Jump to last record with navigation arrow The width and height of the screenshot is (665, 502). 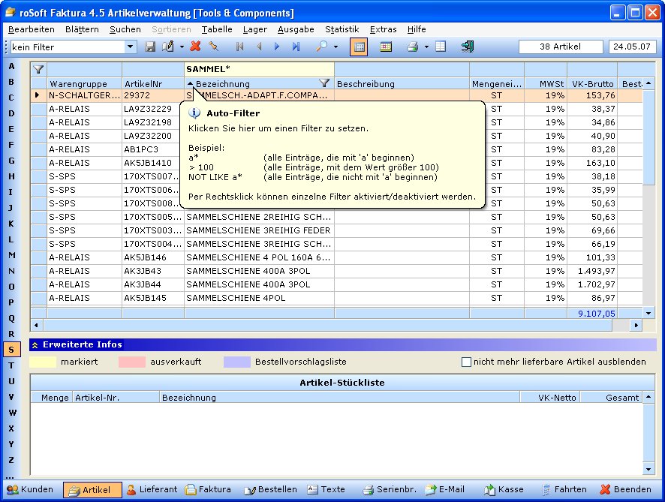point(296,47)
